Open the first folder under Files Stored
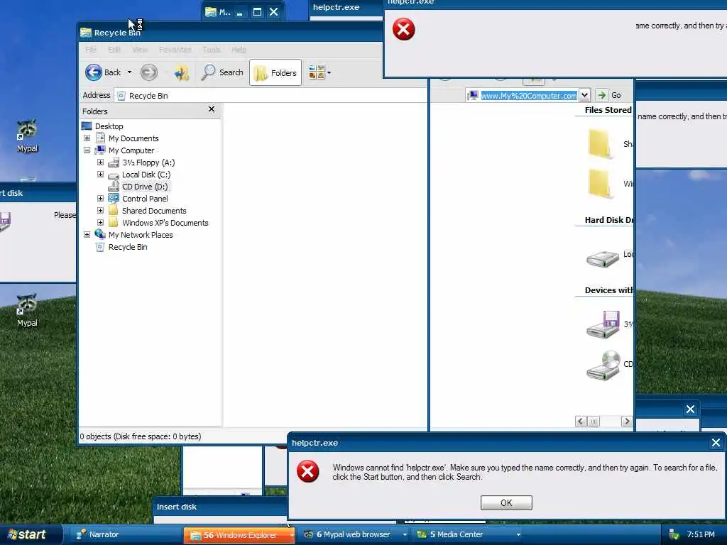 [x=600, y=144]
